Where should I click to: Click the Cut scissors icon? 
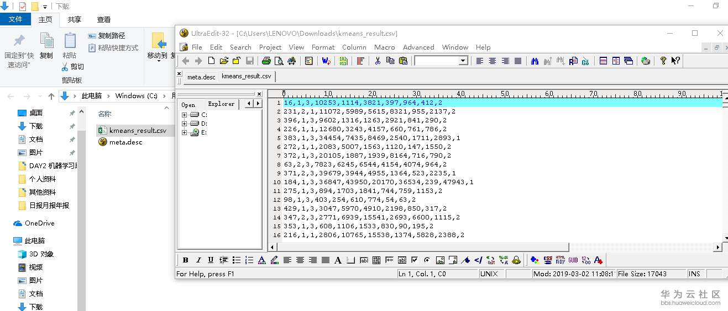pos(378,61)
